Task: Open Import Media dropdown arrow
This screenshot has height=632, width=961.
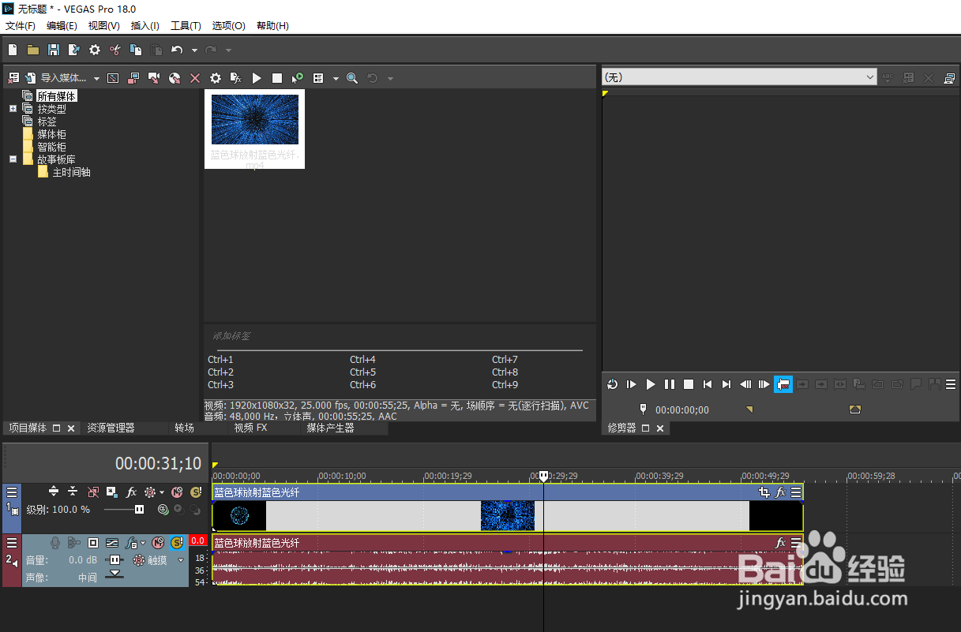Action: tap(96, 78)
